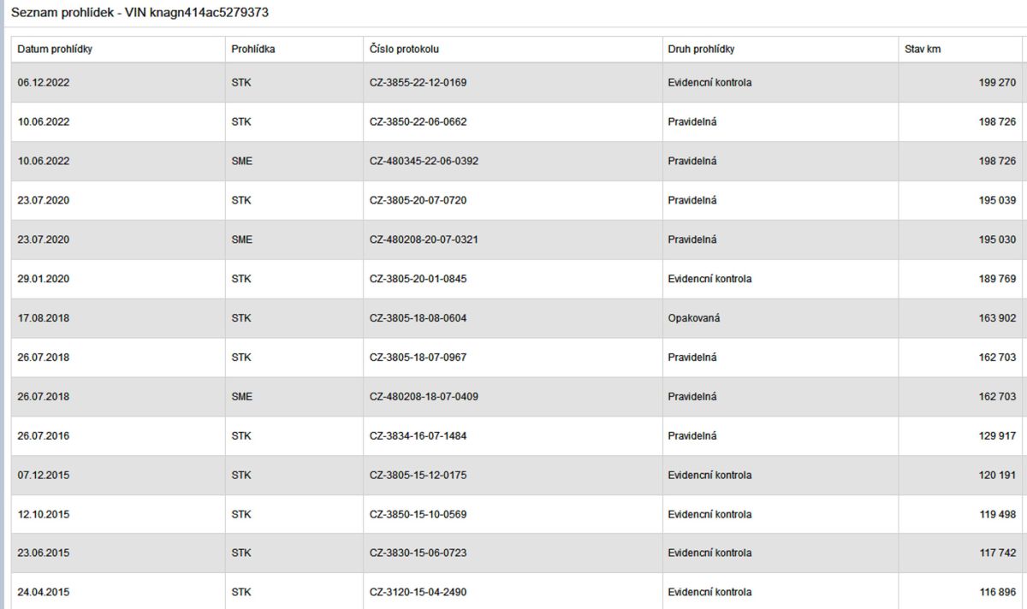1027x609 pixels.
Task: Select mileage value 129 917
Action: [x=998, y=436]
